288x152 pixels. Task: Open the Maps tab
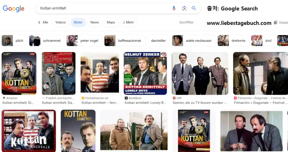click(x=111, y=22)
